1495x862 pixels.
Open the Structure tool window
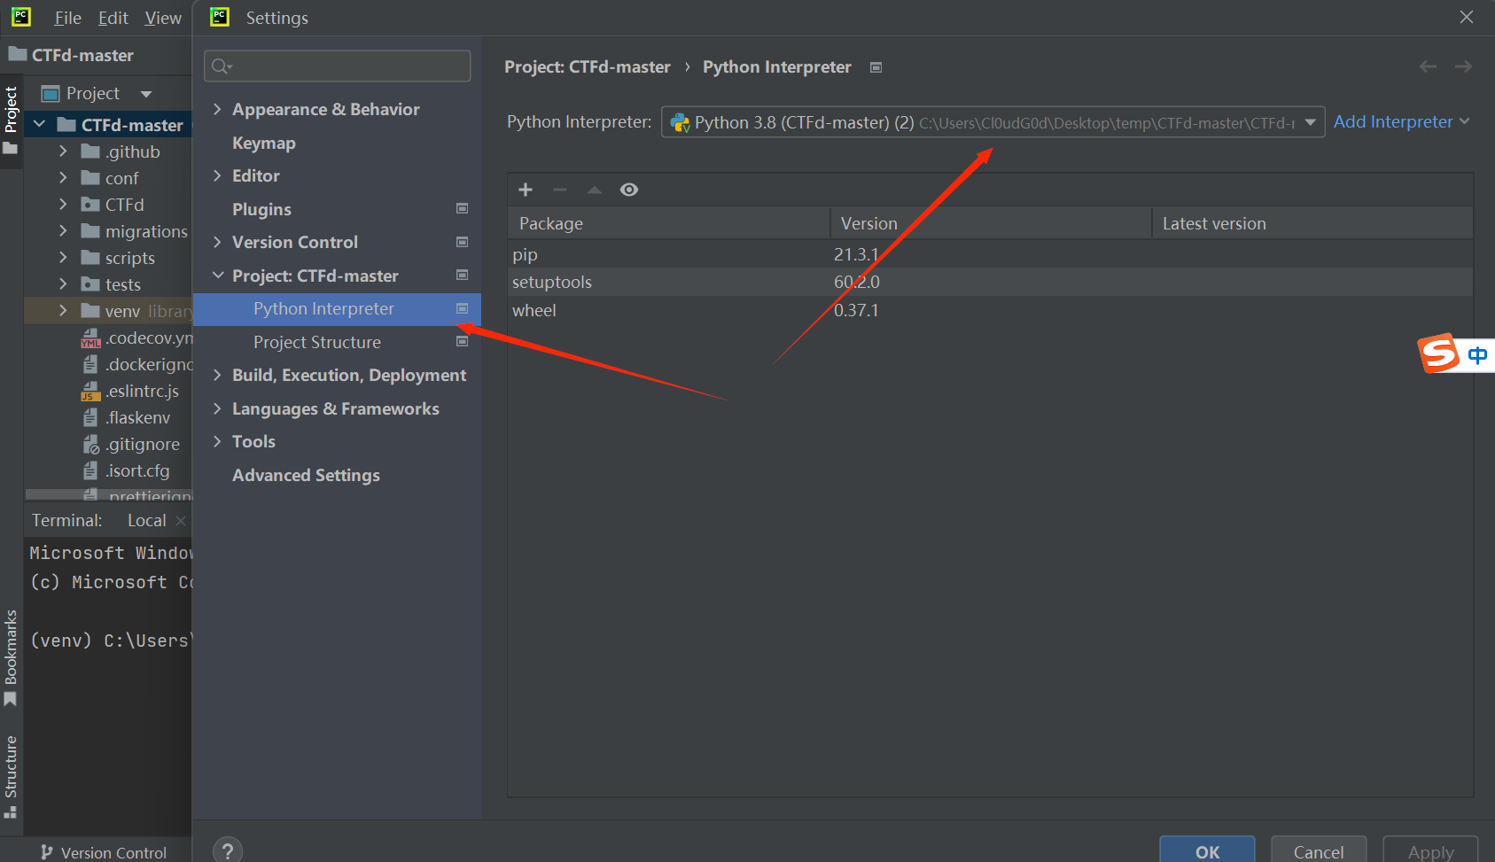pos(11,775)
